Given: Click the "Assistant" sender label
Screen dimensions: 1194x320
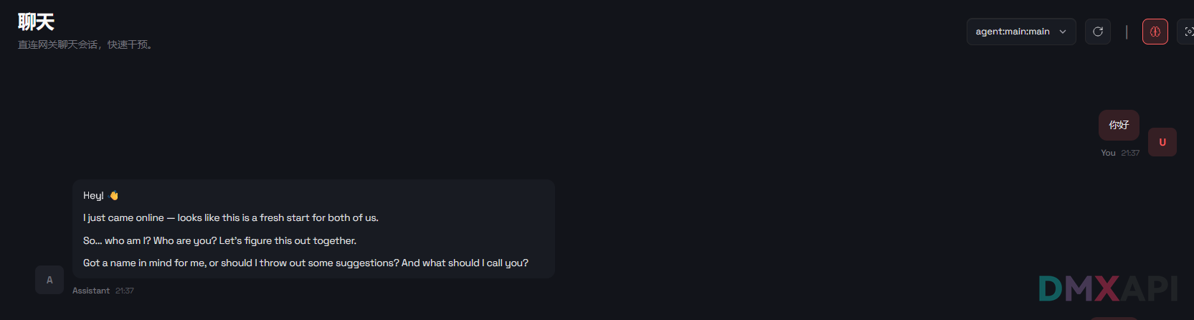Looking at the screenshot, I should pos(91,291).
